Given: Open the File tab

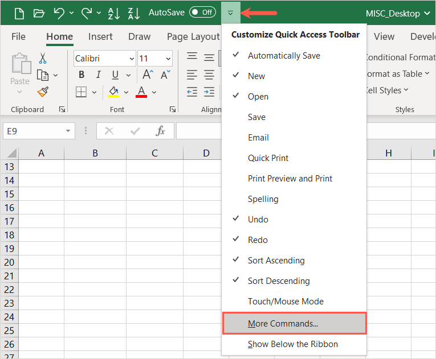Looking at the screenshot, I should [18, 36].
